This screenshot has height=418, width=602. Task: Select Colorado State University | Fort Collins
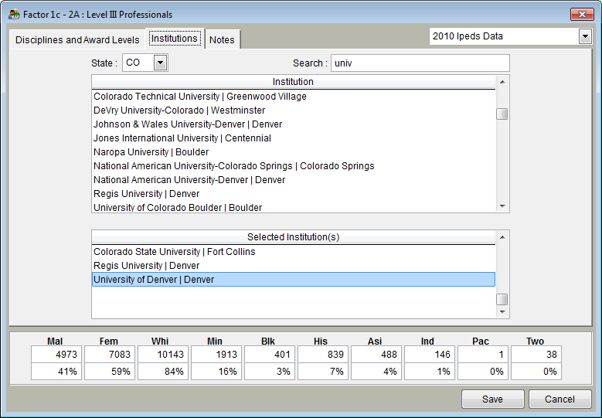pos(294,252)
